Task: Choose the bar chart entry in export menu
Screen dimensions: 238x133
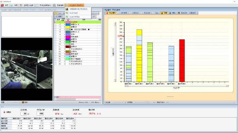Action: pyautogui.click(x=79, y=9)
